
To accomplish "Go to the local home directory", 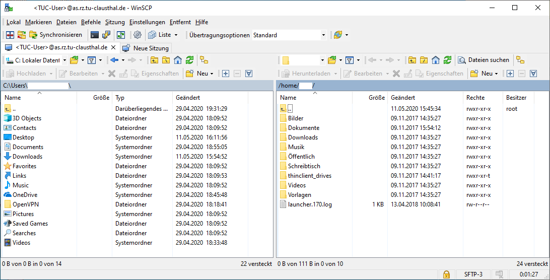I will coord(177,60).
